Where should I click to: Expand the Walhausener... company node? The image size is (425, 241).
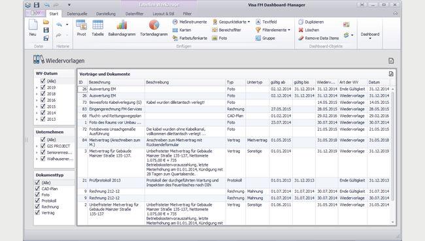tap(37, 159)
